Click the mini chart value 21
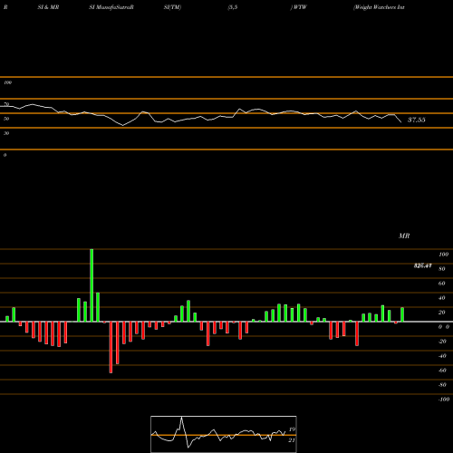The width and height of the screenshot is (453, 453). tap(292, 440)
